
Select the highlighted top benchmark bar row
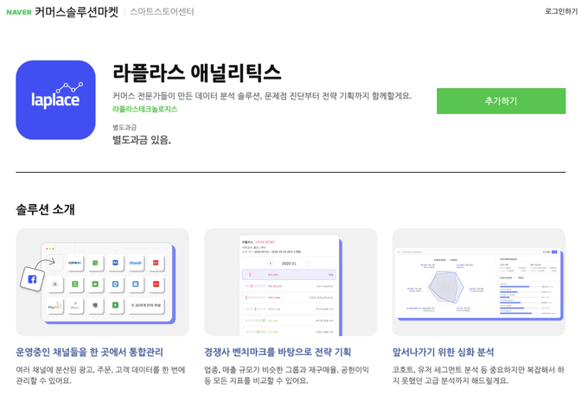point(289,275)
